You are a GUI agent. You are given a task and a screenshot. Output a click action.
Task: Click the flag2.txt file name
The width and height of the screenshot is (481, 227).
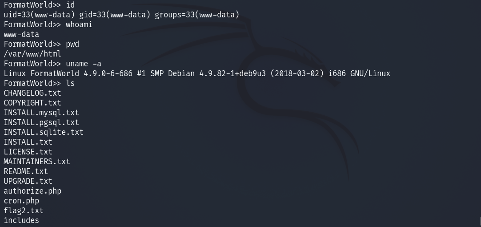pos(24,211)
